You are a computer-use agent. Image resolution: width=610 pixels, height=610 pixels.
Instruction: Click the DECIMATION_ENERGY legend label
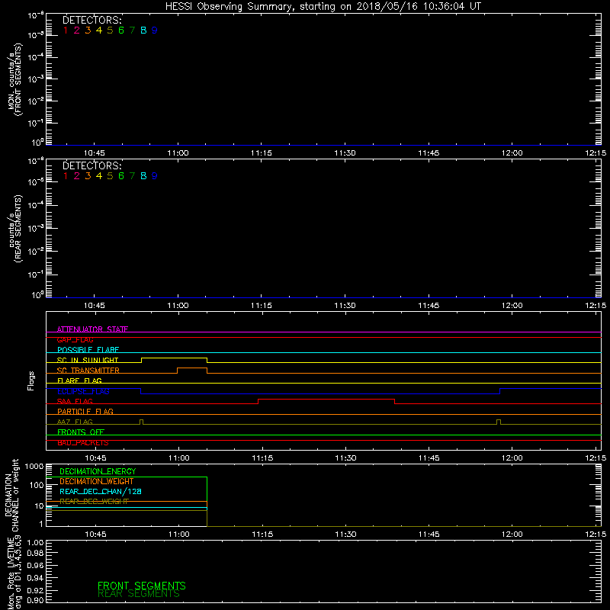[98, 471]
